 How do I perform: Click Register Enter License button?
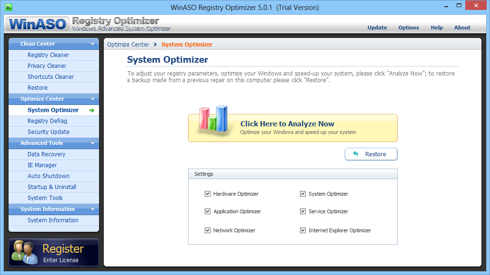(x=54, y=252)
